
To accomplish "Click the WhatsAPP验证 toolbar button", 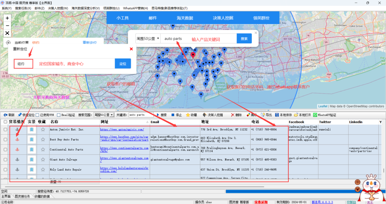I will click(x=325, y=115).
